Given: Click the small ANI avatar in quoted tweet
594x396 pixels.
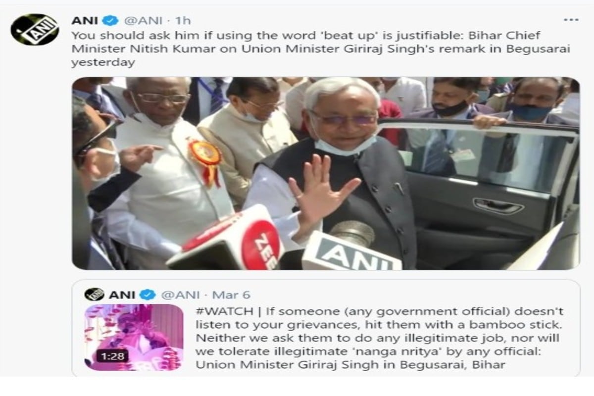Looking at the screenshot, I should pos(94,295).
